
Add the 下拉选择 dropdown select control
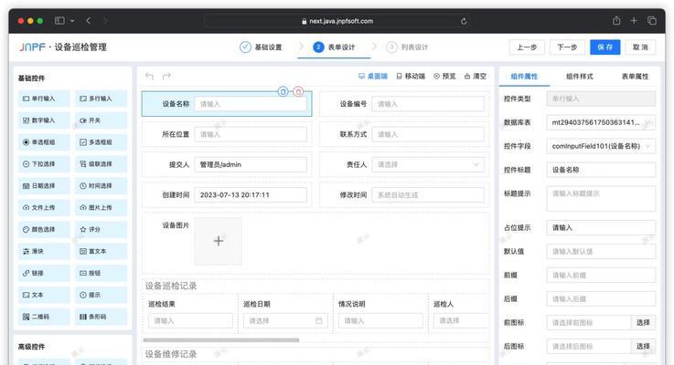(x=44, y=164)
